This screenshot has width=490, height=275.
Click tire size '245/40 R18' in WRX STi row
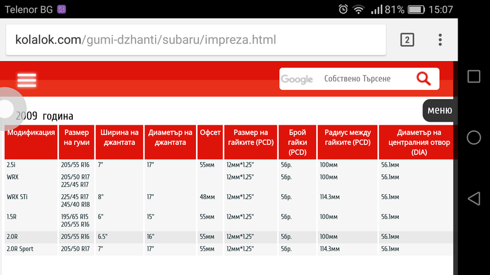pyautogui.click(x=75, y=205)
